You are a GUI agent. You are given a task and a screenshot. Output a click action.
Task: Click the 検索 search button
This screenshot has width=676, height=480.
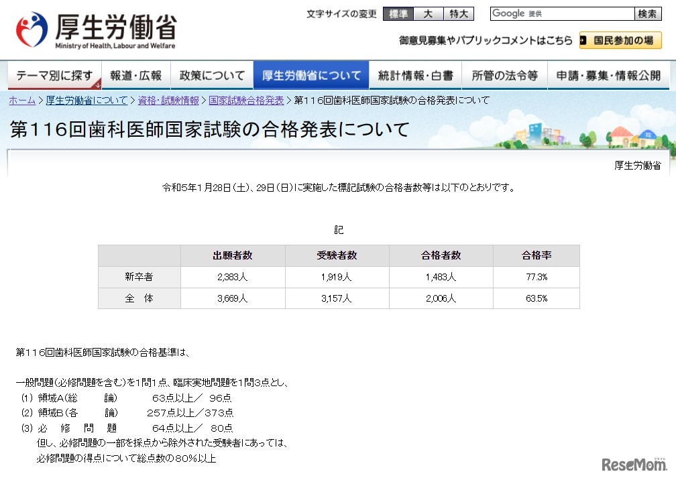pyautogui.click(x=648, y=14)
